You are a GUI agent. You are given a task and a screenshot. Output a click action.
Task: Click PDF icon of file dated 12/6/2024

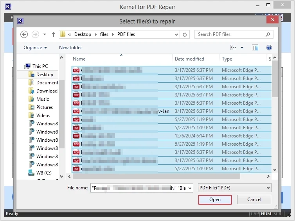point(76,136)
